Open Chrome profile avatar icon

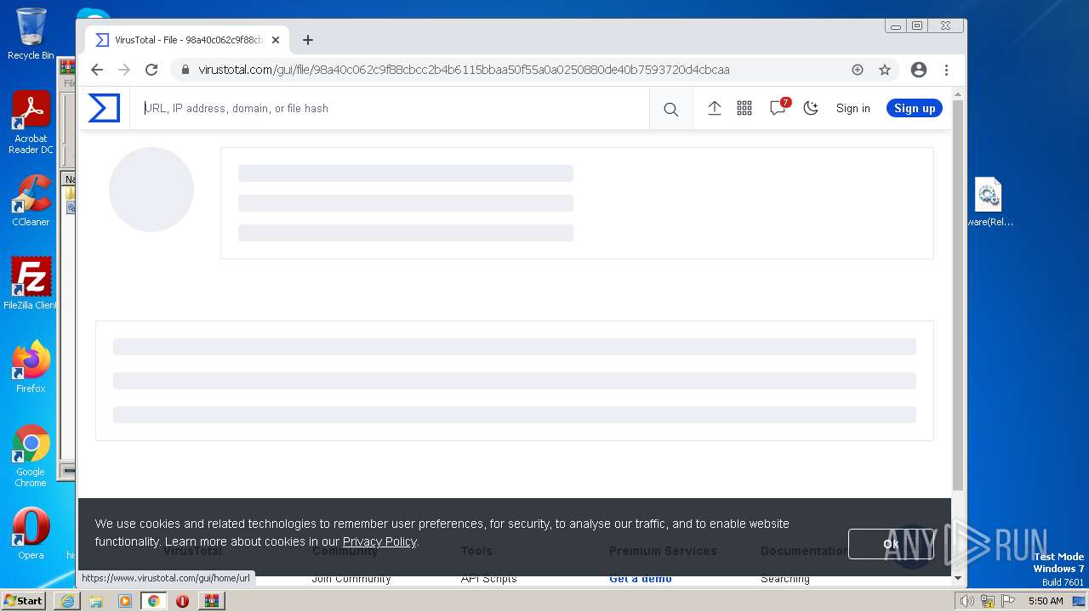pyautogui.click(x=919, y=70)
